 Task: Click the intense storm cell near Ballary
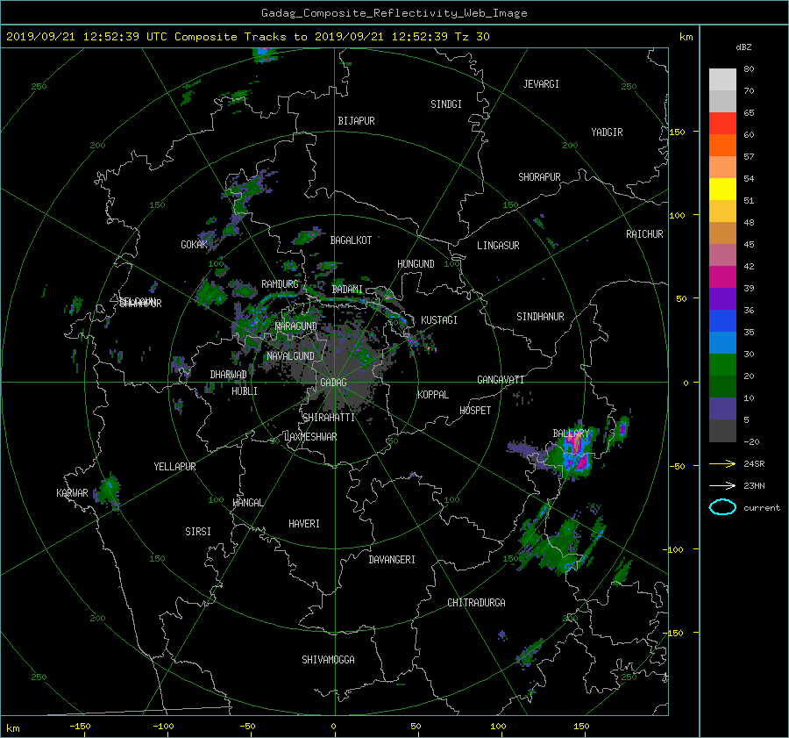[x=575, y=454]
